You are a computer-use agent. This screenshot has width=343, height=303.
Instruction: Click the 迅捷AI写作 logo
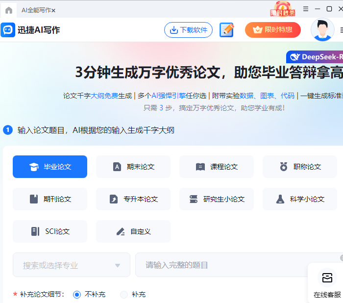(x=30, y=30)
